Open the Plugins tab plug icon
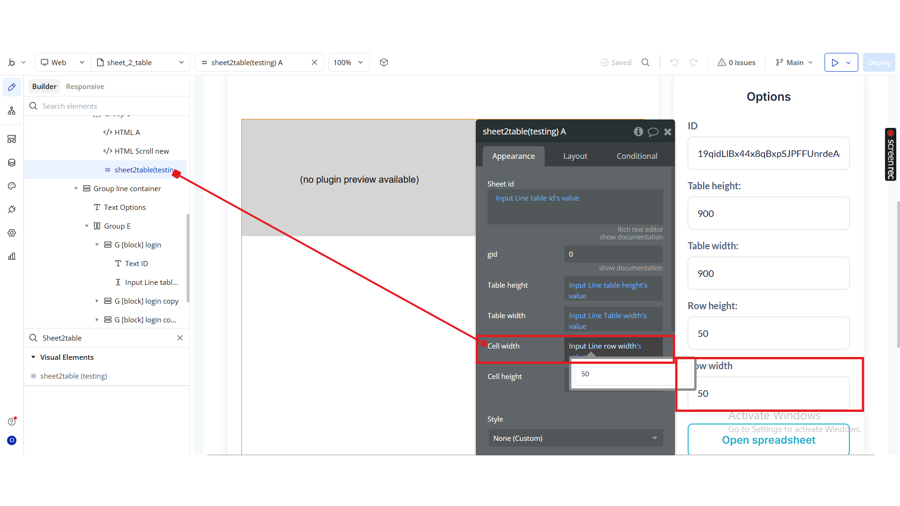This screenshot has width=900, height=506. 12,209
